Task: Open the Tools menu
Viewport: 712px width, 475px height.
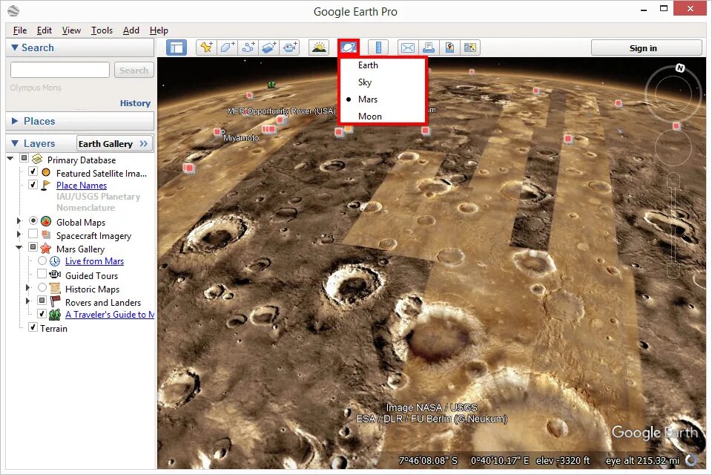Action: click(102, 30)
